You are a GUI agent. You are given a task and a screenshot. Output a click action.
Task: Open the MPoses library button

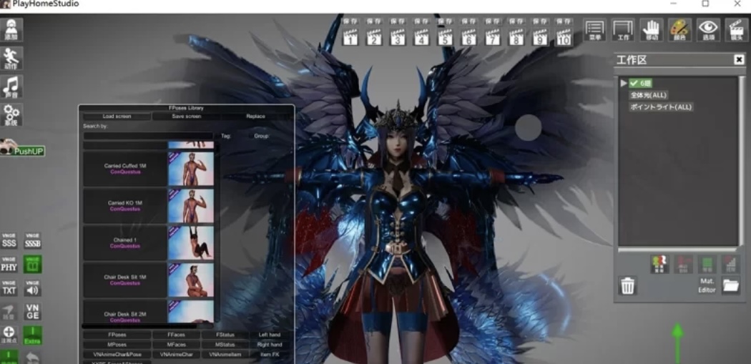117,345
